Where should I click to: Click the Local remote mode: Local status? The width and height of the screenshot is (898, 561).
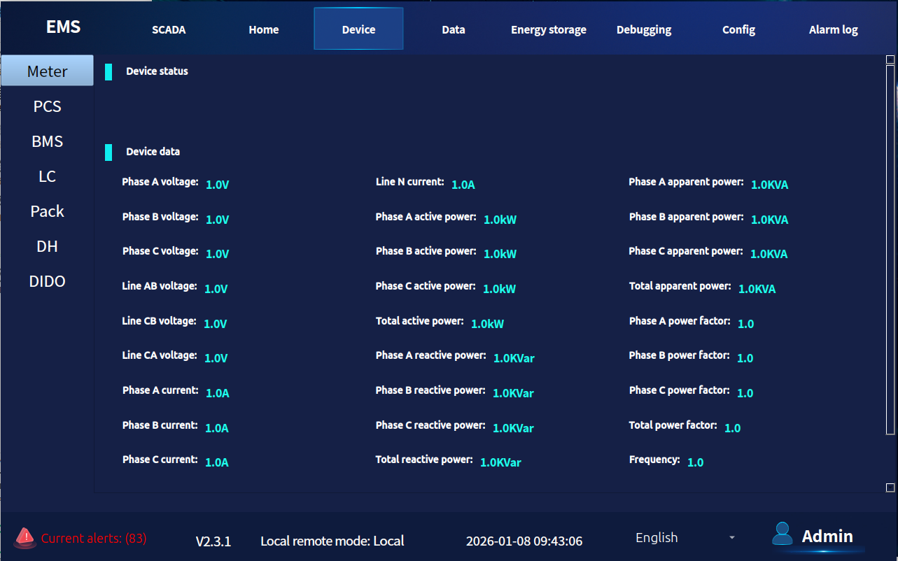click(x=332, y=541)
